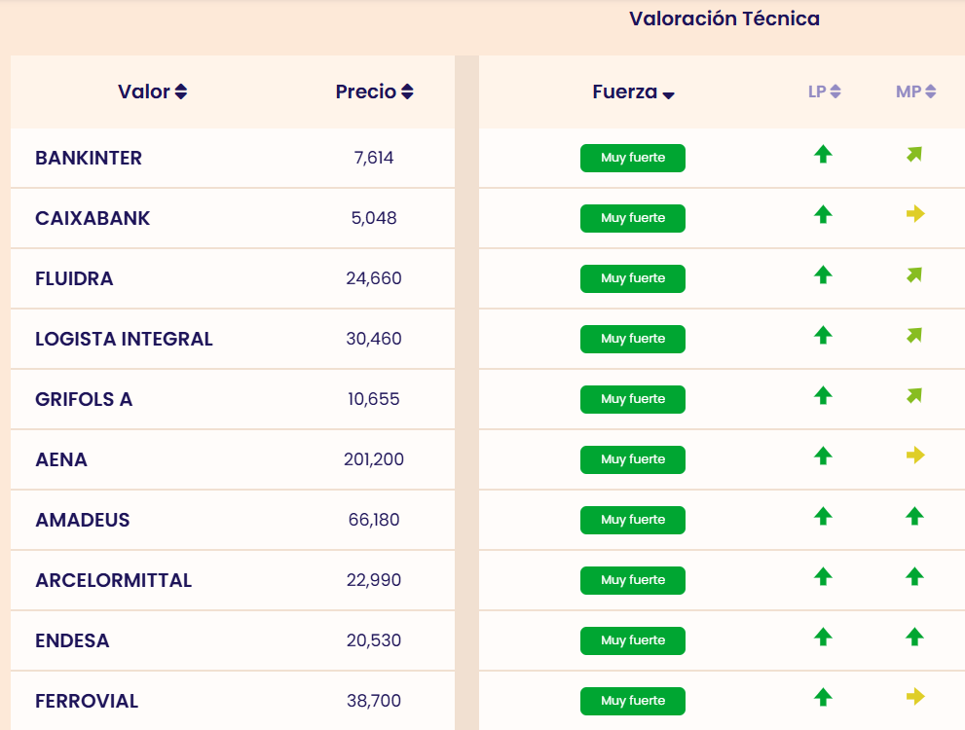The height and width of the screenshot is (730, 965).
Task: Sort table by Valor column
Action: [153, 92]
